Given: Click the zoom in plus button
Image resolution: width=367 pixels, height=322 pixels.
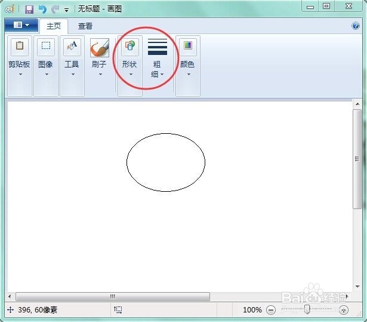Looking at the screenshot, I should coord(344,310).
